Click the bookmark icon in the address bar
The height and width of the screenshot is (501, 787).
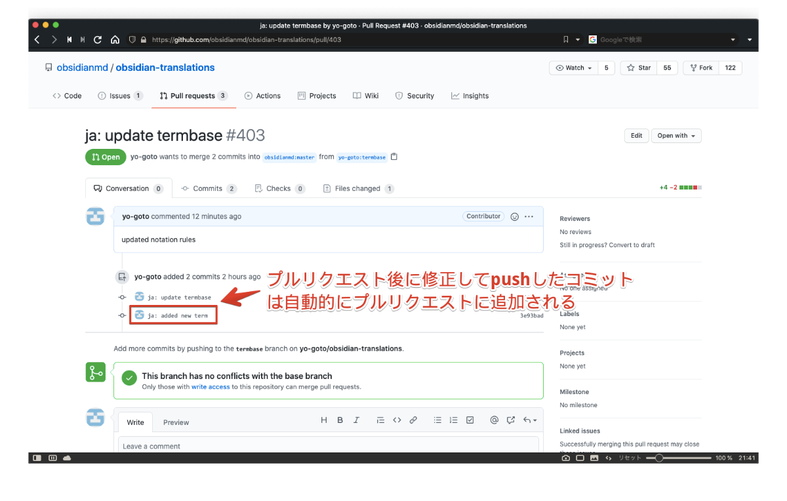point(566,39)
